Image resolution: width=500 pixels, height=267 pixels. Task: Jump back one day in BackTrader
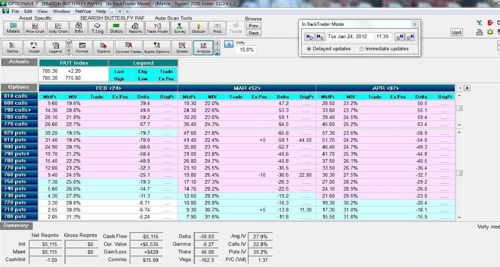point(310,36)
